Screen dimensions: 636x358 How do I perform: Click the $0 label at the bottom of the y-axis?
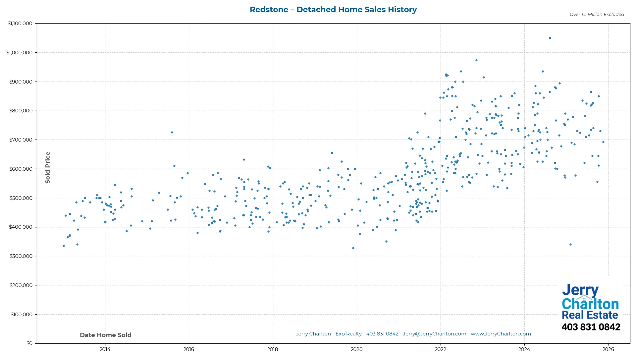point(29,343)
